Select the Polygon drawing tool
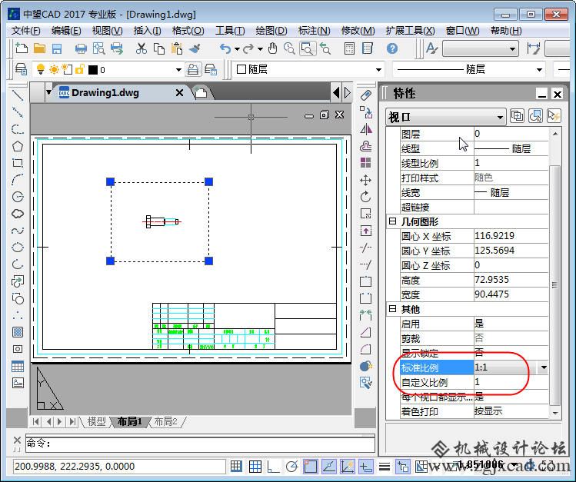Screen dimensions: 576x482 tap(17, 146)
